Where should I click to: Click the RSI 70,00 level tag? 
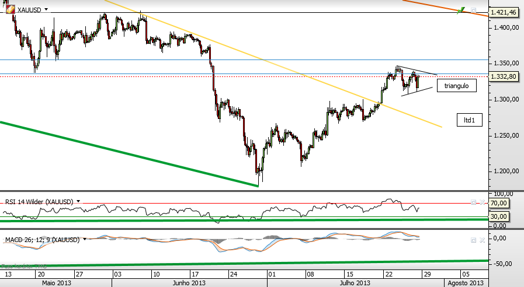(x=499, y=203)
